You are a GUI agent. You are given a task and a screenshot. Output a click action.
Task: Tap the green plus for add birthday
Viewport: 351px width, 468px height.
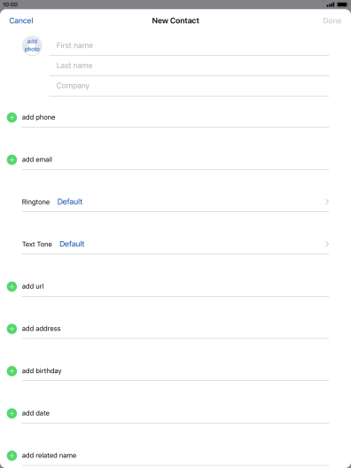pyautogui.click(x=12, y=371)
